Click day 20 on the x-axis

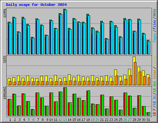coord(97,120)
